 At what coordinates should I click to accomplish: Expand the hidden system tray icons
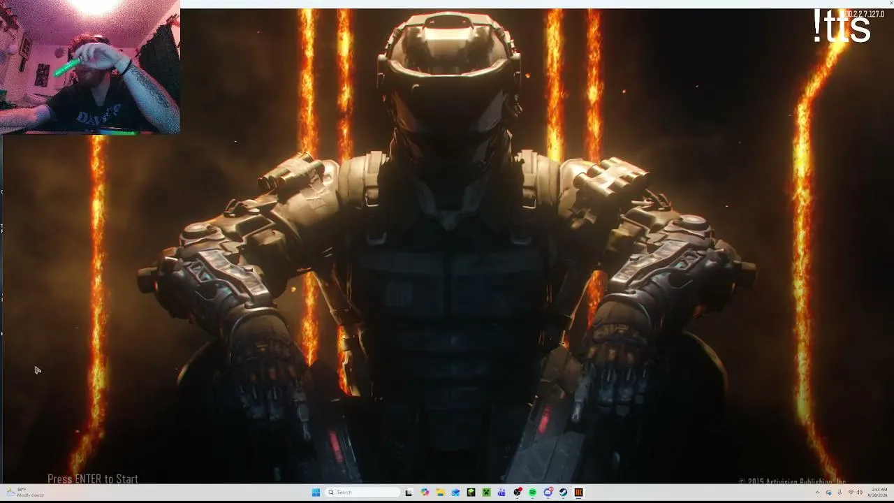point(817,493)
